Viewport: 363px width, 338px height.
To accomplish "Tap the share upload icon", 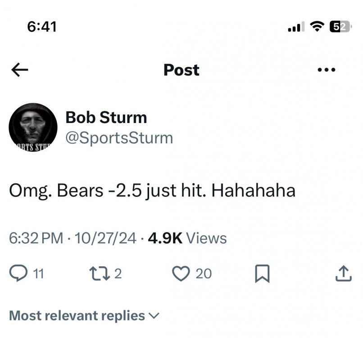I will click(343, 273).
